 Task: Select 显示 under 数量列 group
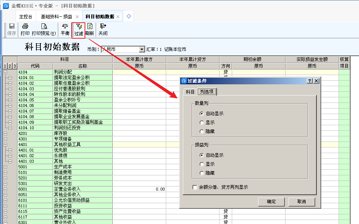[202, 122]
